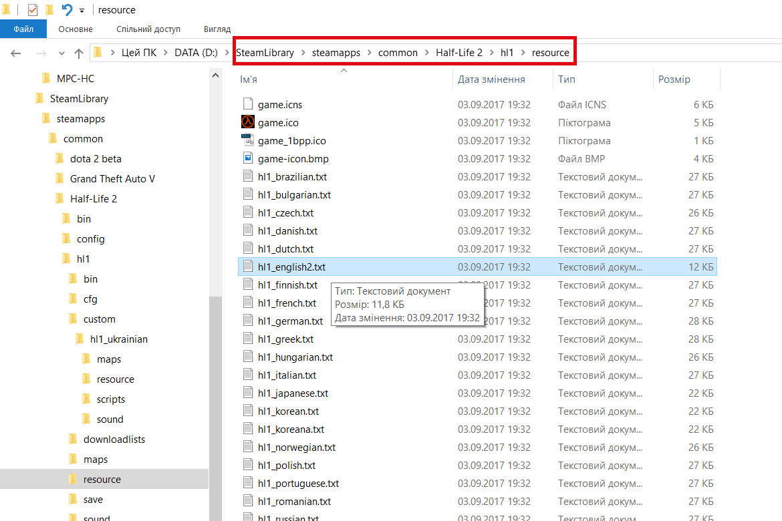Select the hl1_german.txt file
782x521 pixels.
[x=290, y=321]
